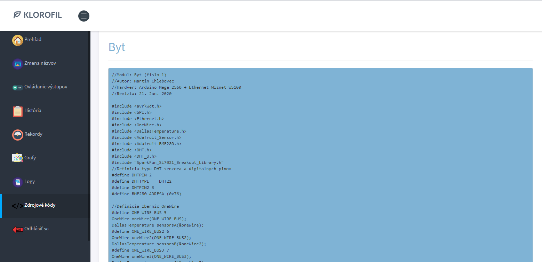Screen dimensions: 542x262
Task: Click 'OneWire oneWire(ONE_WIRE_BUS);' line
Action: point(149,219)
